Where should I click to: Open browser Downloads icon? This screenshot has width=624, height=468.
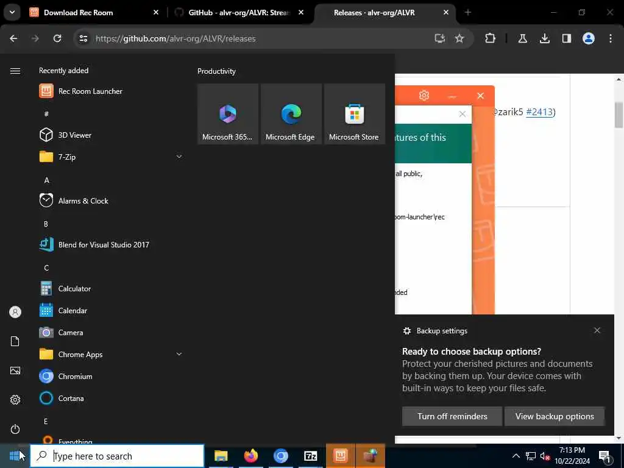click(x=544, y=38)
